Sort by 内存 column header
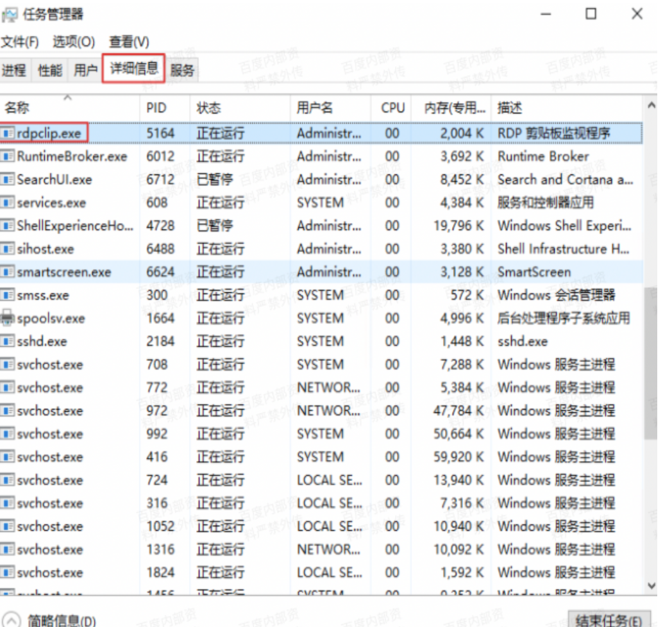 click(454, 108)
